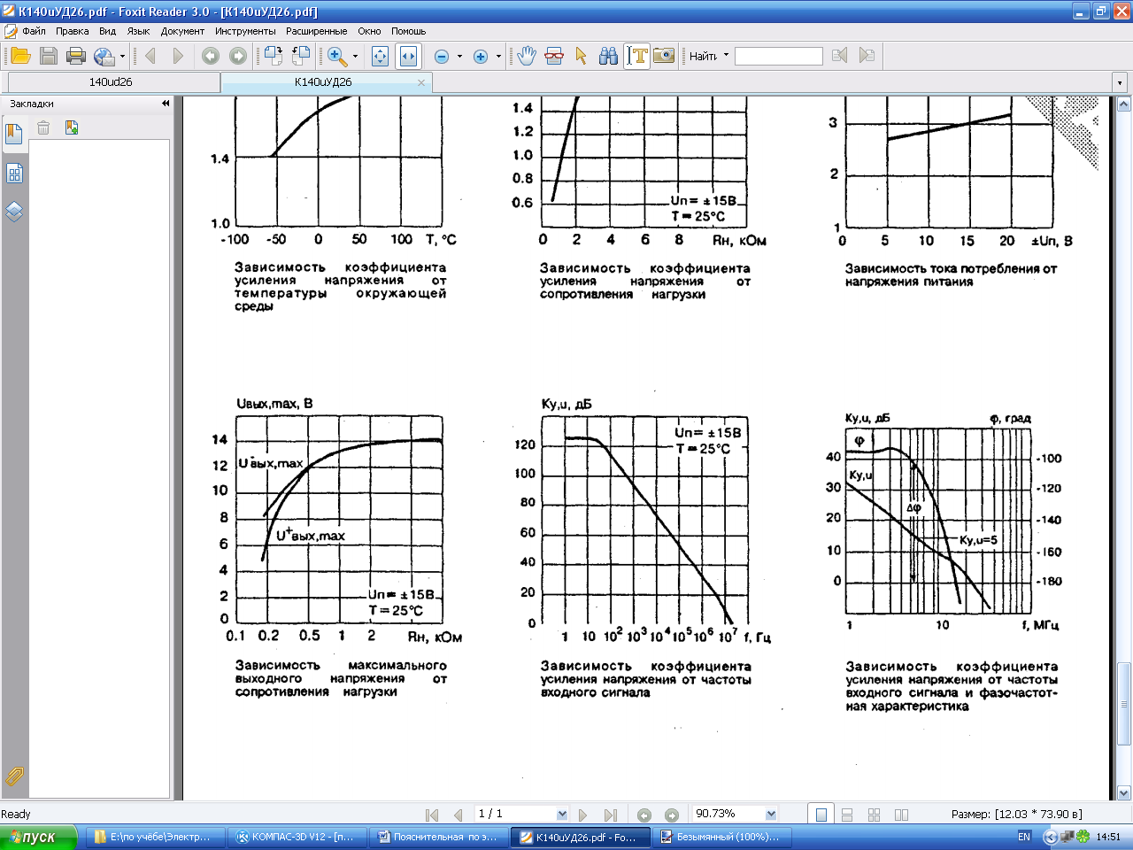Open dropdown beside Zoom Out minus button
1133x850 pixels.
click(x=459, y=57)
